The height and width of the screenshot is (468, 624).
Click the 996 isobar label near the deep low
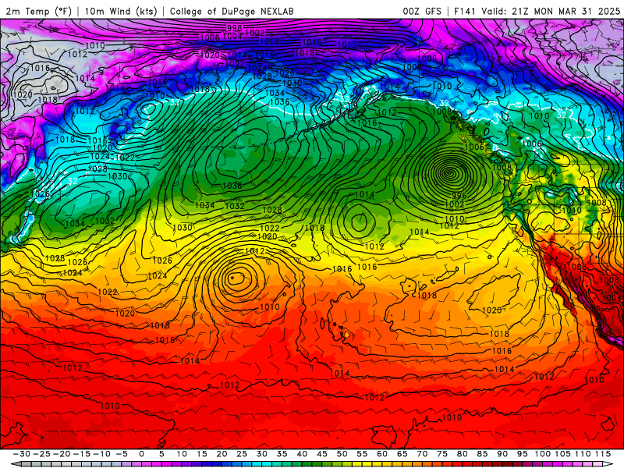click(x=459, y=196)
